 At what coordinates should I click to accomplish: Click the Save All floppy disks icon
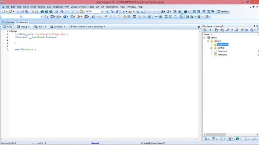(x=27, y=12)
